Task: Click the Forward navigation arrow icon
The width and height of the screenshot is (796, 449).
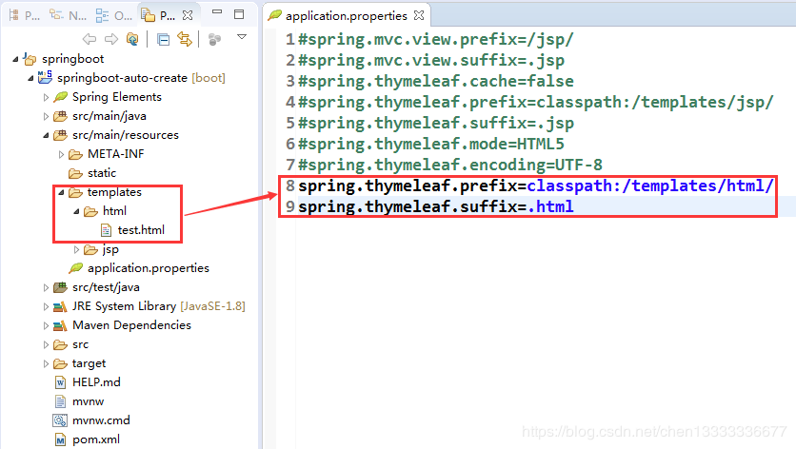Action: 110,39
